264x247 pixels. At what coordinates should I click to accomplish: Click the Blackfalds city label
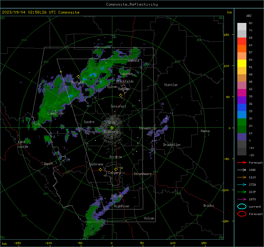point(125,81)
